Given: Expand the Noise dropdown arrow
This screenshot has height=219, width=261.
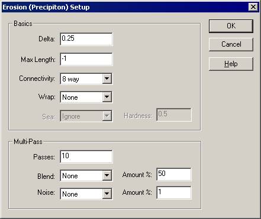Looking at the screenshot, I should (107, 194).
